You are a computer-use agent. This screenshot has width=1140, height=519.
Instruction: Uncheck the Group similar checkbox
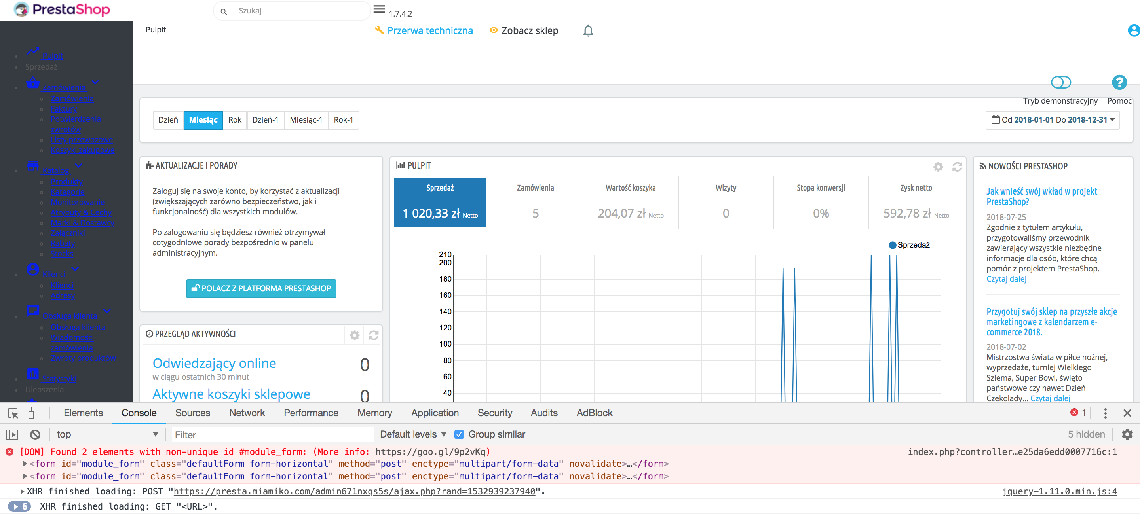click(459, 435)
